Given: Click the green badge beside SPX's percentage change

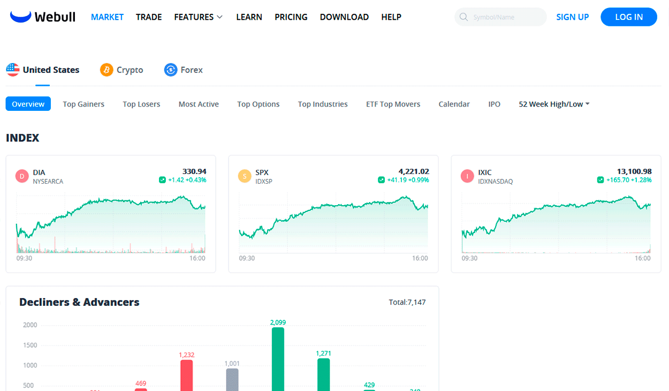Looking at the screenshot, I should (382, 180).
